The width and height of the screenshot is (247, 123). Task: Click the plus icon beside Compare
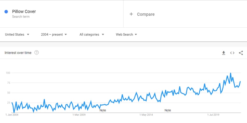click(131, 14)
